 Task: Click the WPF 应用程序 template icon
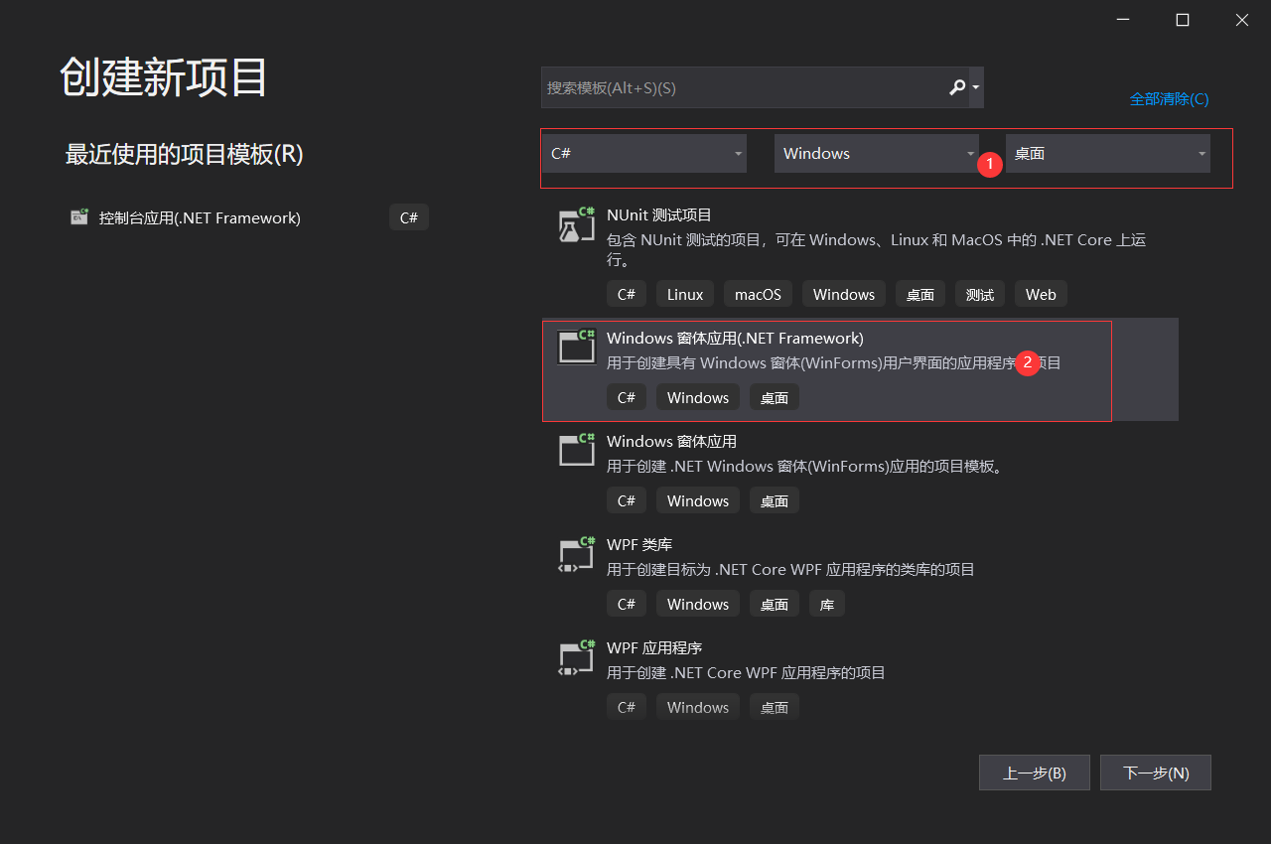(577, 657)
